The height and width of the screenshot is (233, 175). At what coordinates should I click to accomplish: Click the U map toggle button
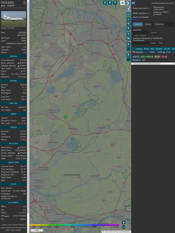point(105,3)
